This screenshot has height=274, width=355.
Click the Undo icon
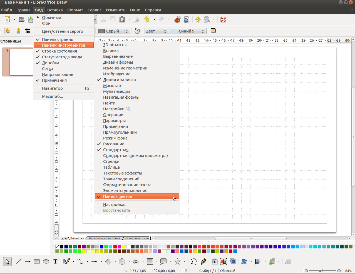coord(147,19)
